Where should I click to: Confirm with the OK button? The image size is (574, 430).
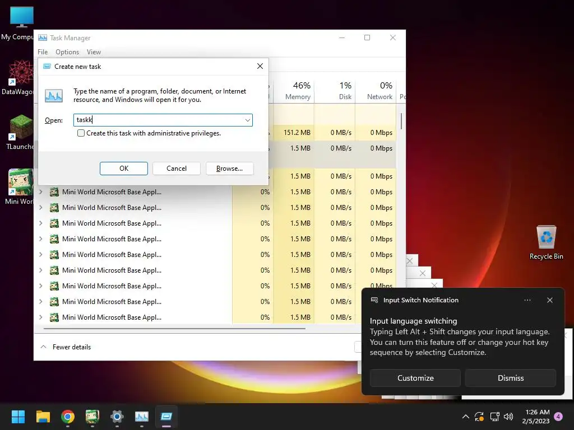tap(124, 169)
